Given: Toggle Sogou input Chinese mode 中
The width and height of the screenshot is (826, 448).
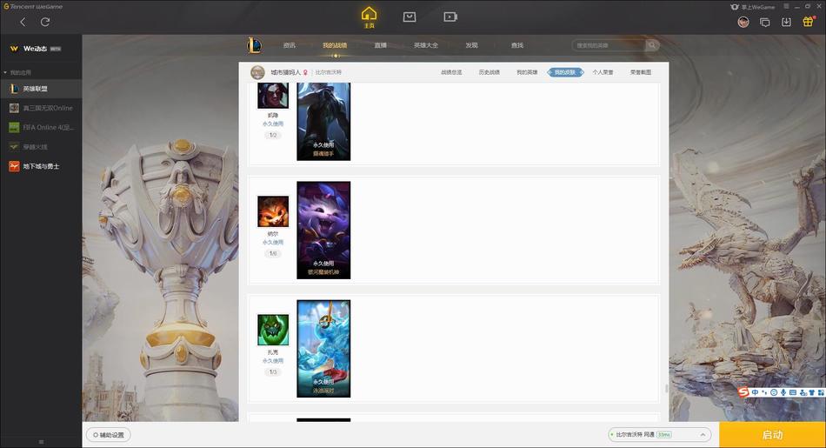Looking at the screenshot, I should click(x=755, y=392).
